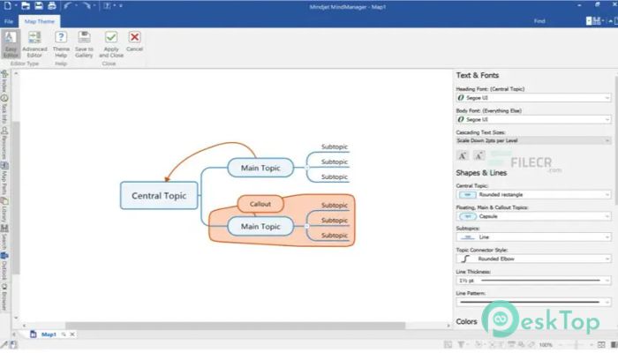618x353 pixels.
Task: Click the Central Topic node
Action: (x=159, y=195)
